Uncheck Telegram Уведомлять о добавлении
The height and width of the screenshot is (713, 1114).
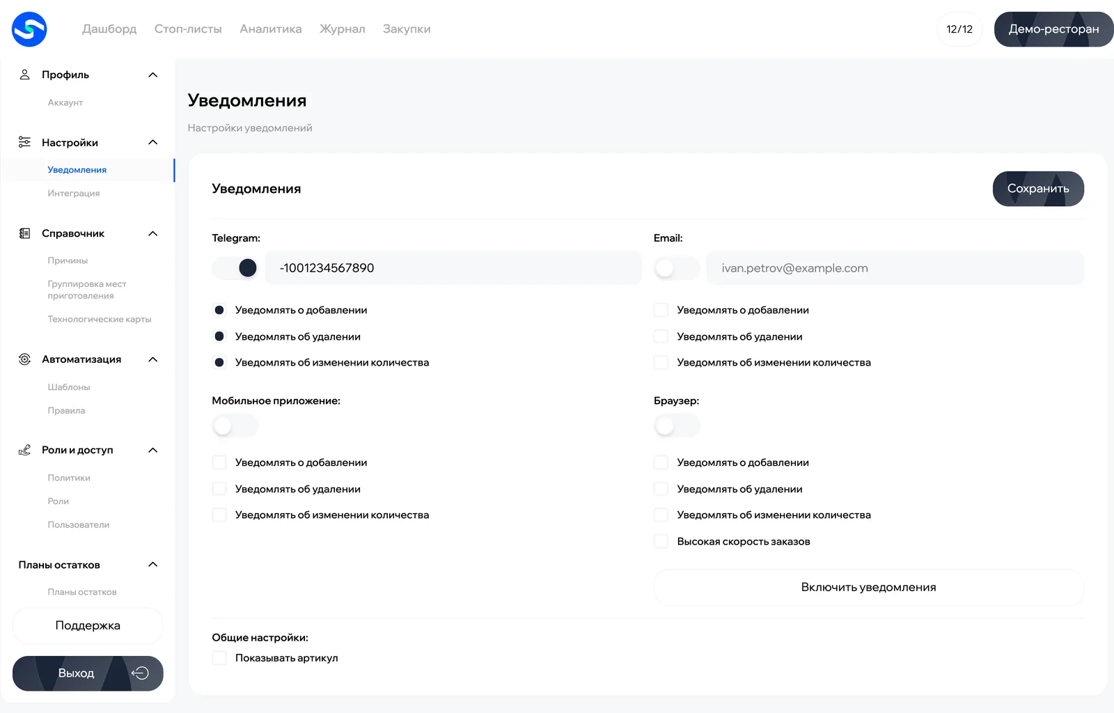pos(219,310)
